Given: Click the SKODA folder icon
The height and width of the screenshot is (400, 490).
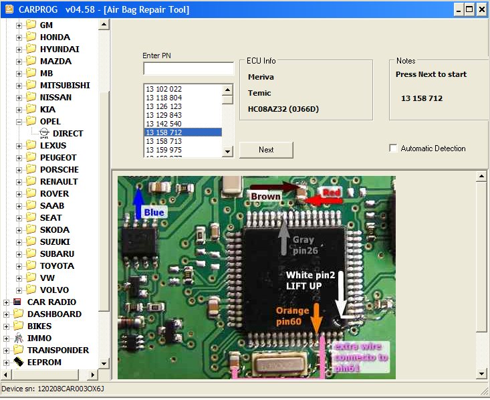Looking at the screenshot, I should (31, 229).
